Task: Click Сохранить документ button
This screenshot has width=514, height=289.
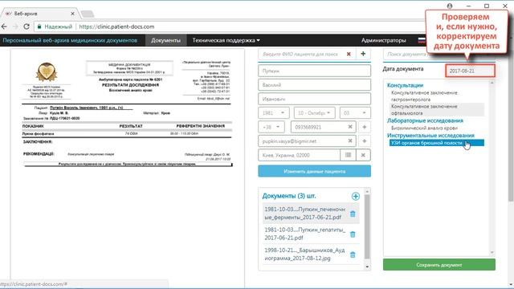Action: point(439,265)
